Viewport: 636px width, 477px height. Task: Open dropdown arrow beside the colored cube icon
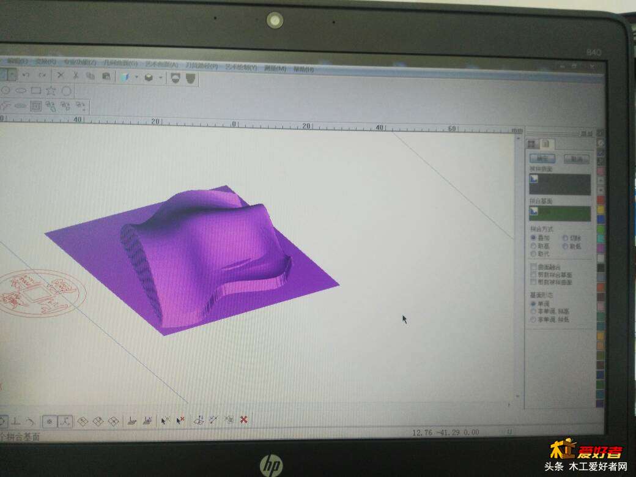point(136,78)
